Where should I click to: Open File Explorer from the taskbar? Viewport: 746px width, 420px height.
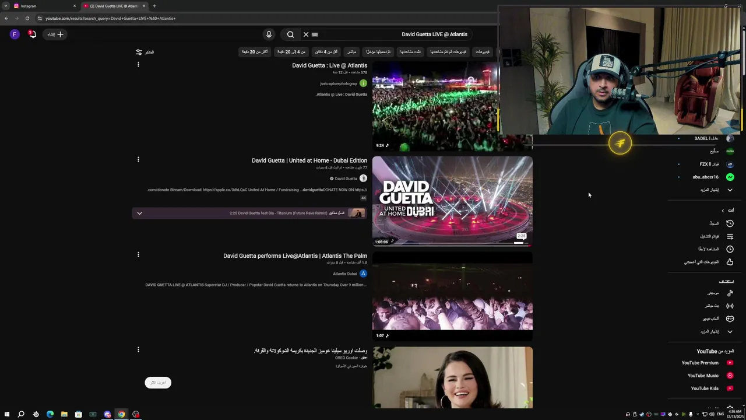[x=64, y=414]
